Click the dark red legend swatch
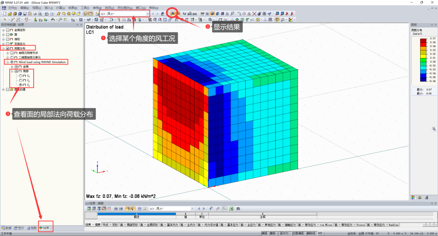This screenshot has height=236, width=438. pyautogui.click(x=423, y=40)
